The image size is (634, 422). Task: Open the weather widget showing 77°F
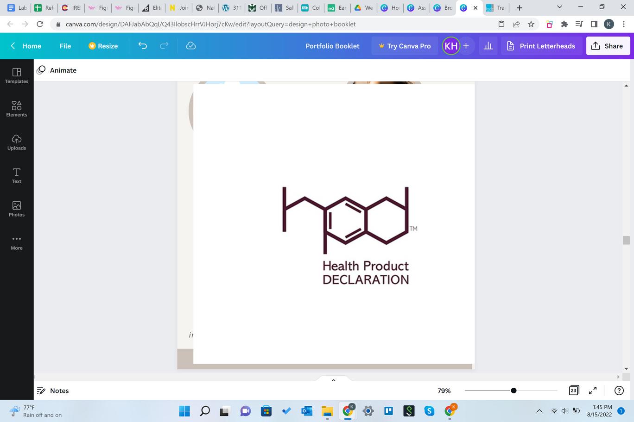[35, 411]
